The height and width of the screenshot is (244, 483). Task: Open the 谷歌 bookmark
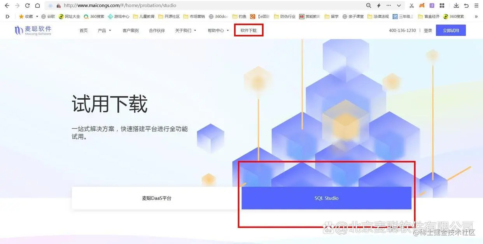coord(48,16)
